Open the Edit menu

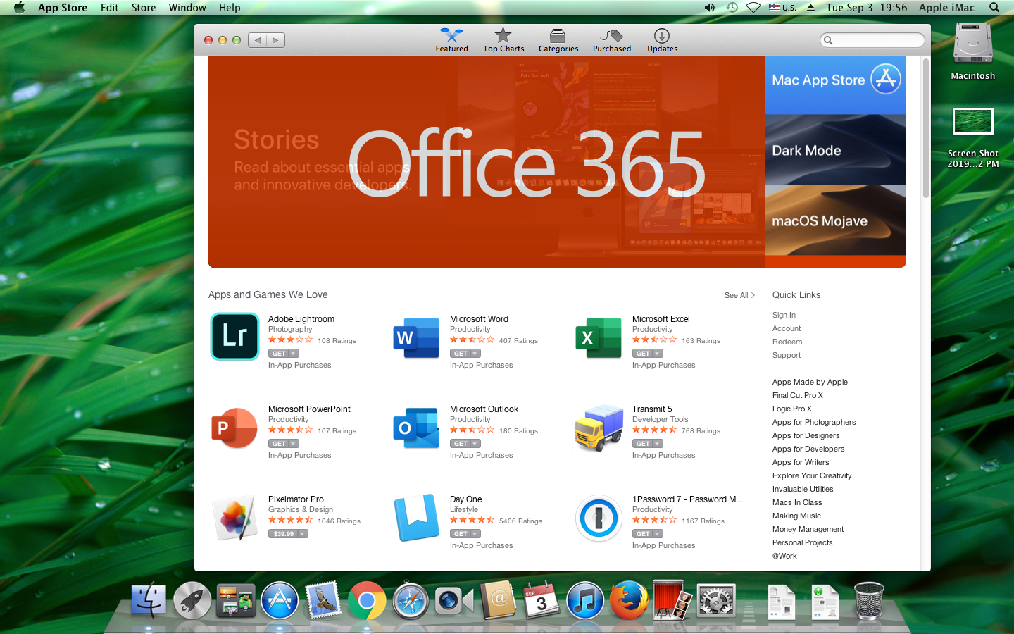pyautogui.click(x=109, y=8)
